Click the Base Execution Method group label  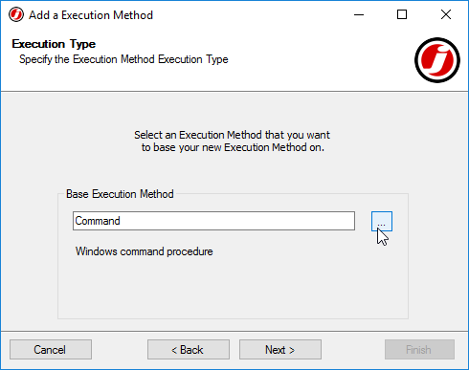(120, 194)
